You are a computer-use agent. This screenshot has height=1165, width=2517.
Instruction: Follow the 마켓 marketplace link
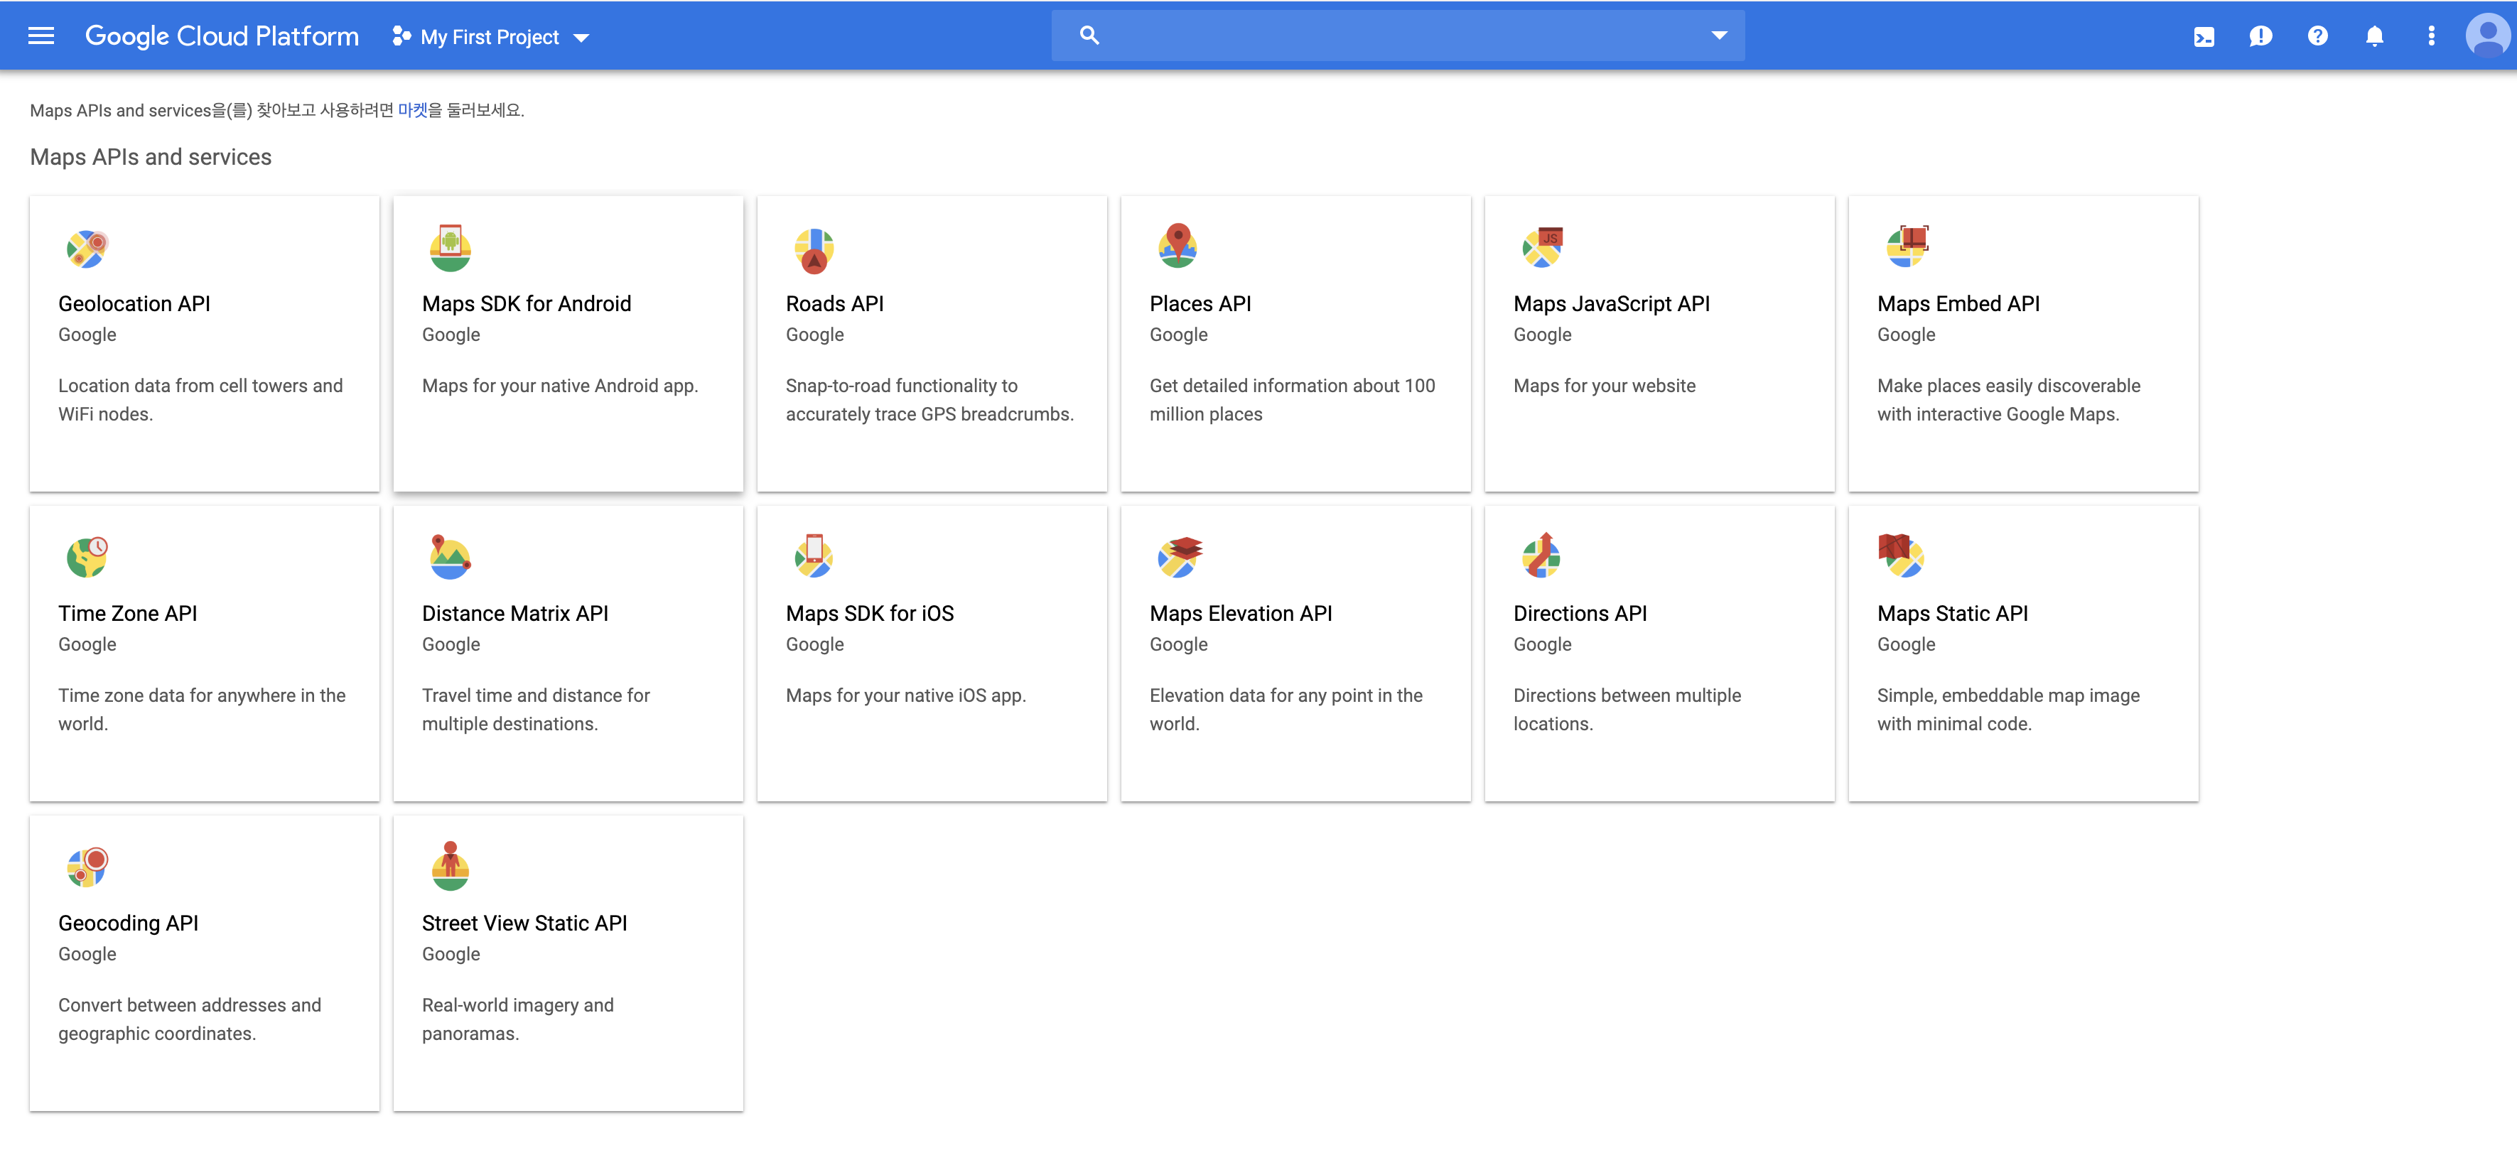tap(412, 110)
